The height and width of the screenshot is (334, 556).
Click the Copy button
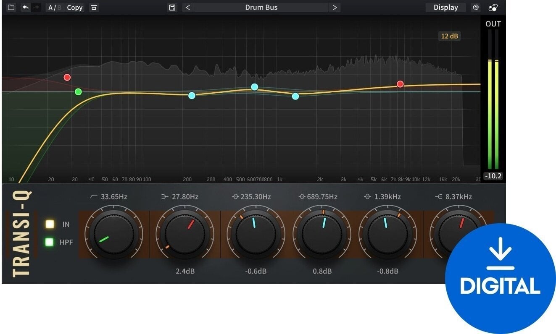[x=75, y=8]
